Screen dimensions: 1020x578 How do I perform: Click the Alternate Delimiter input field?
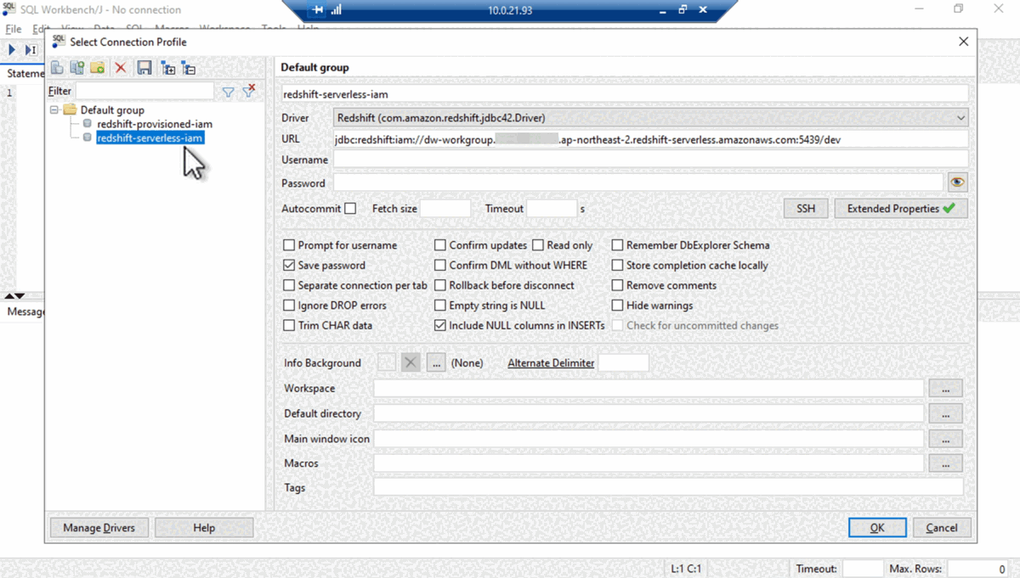(x=624, y=363)
